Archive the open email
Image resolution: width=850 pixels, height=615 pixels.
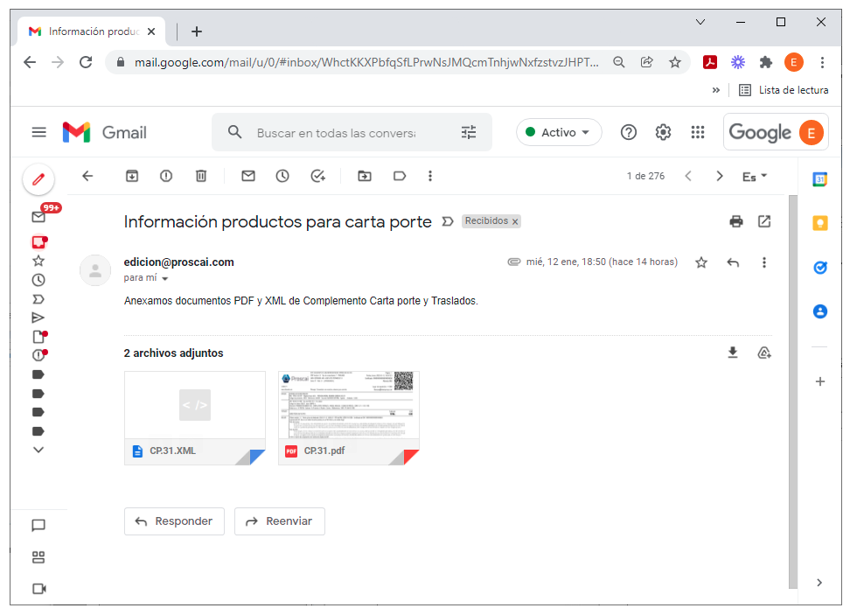point(132,176)
